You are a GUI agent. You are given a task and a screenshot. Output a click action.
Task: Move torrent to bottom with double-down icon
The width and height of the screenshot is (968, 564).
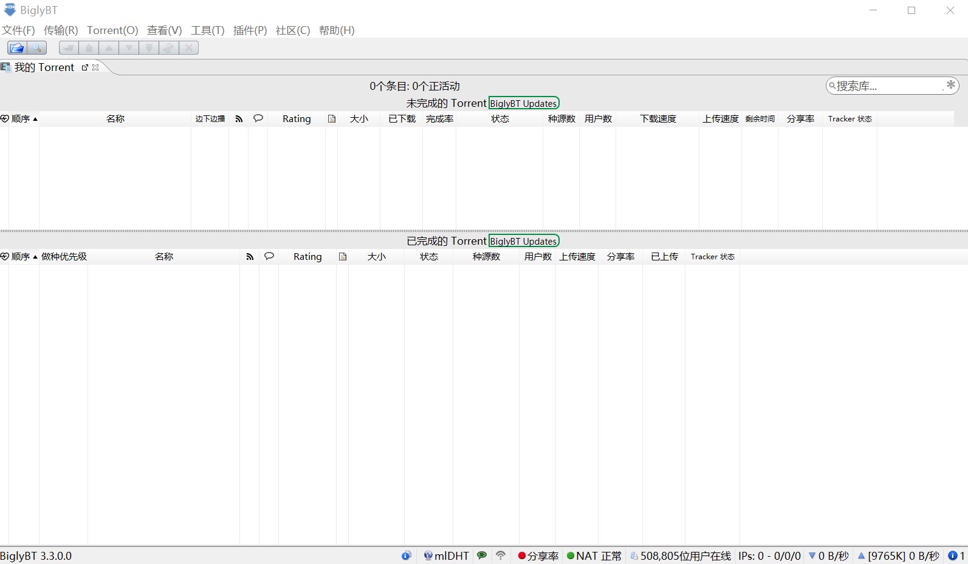click(x=149, y=48)
